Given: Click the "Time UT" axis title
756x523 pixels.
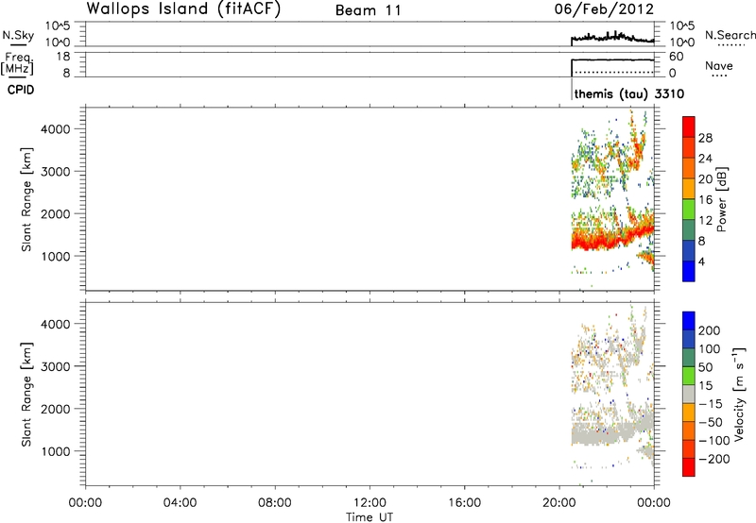Looking at the screenshot, I should coord(369,517).
